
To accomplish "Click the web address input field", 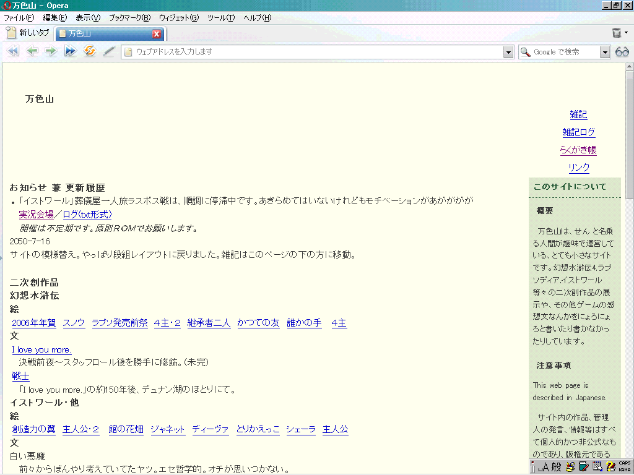I will pos(318,52).
